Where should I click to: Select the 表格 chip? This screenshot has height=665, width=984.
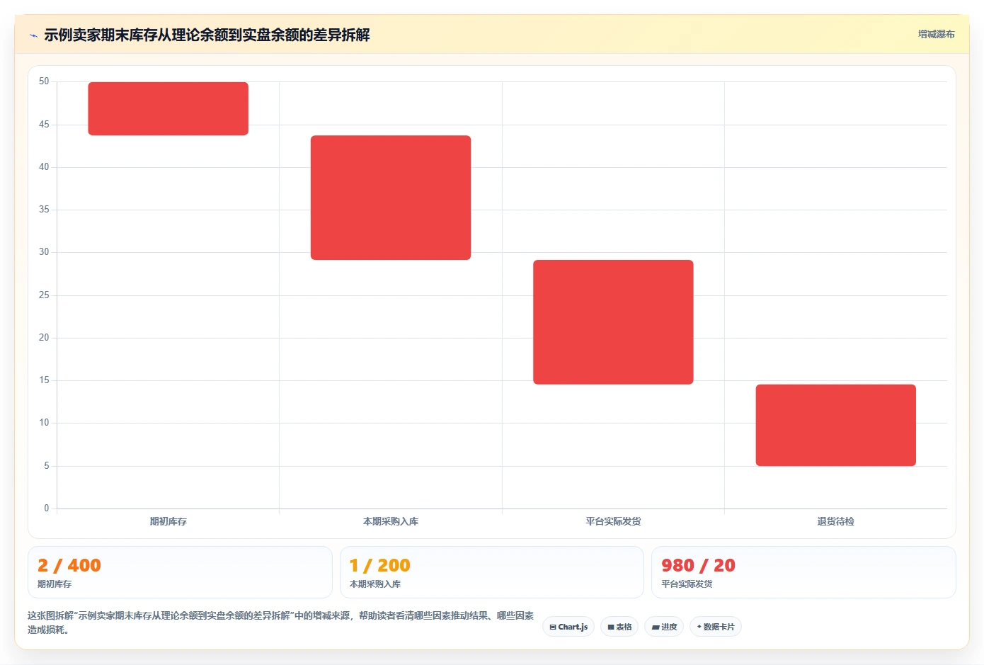click(619, 627)
